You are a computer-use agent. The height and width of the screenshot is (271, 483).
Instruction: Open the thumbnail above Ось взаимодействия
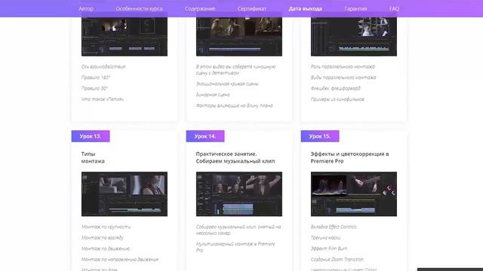125,37
